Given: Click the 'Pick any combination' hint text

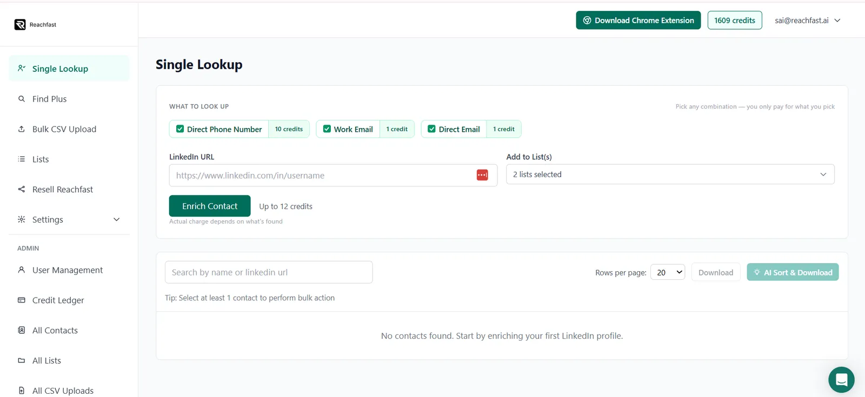Looking at the screenshot, I should 755,107.
